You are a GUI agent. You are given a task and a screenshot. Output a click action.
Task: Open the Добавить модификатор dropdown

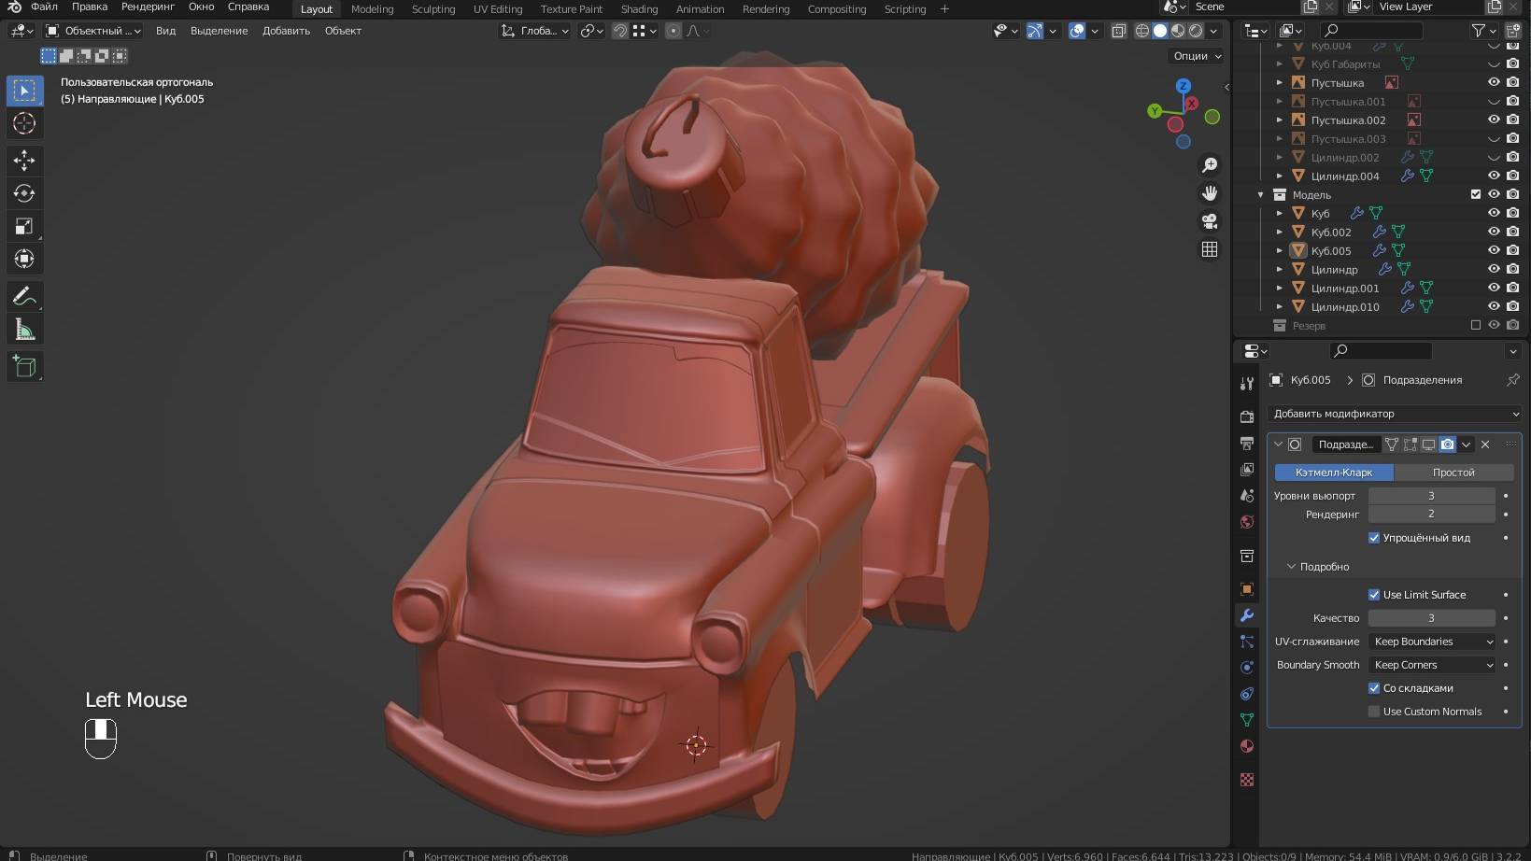pyautogui.click(x=1396, y=414)
